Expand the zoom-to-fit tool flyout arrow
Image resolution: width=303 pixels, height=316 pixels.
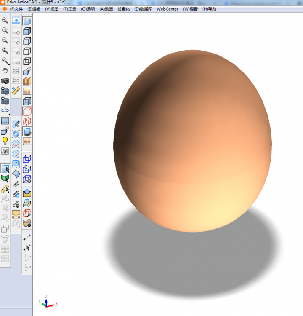8,64
